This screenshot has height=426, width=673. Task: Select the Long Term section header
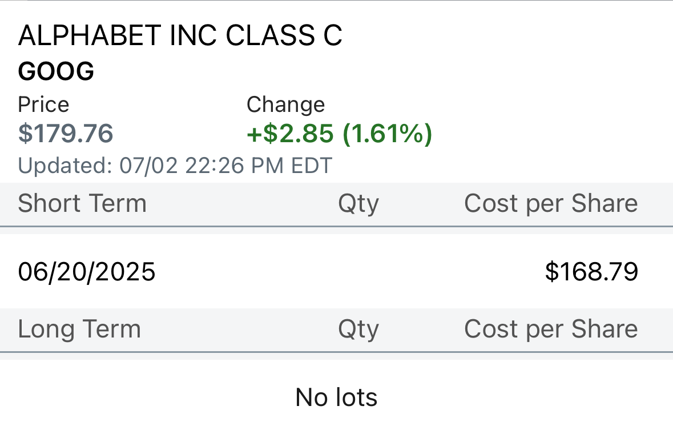tap(79, 329)
